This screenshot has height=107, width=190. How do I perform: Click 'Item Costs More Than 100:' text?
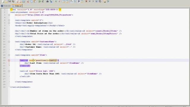pyautogui.click(x=45, y=74)
